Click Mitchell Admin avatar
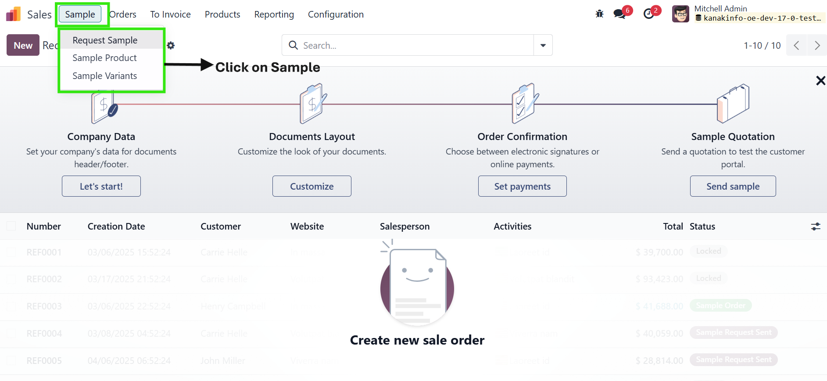 click(x=680, y=14)
